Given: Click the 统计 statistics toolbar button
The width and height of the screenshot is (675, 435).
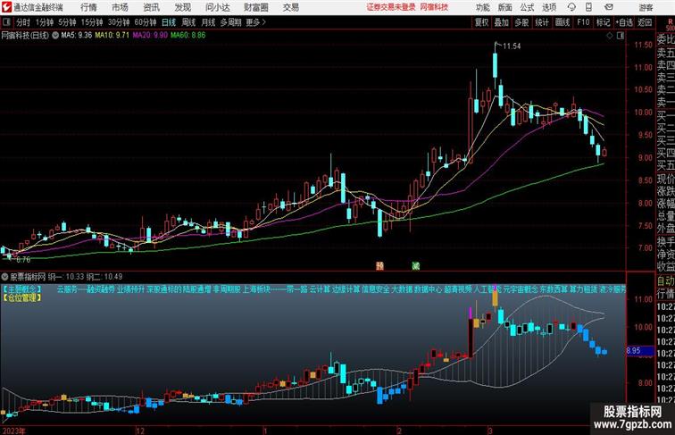Looking at the screenshot, I should (542, 22).
